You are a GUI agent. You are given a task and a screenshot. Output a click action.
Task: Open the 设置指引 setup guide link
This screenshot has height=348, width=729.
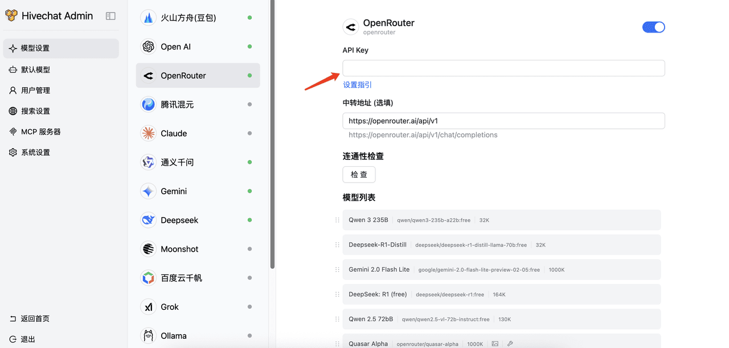[357, 85]
